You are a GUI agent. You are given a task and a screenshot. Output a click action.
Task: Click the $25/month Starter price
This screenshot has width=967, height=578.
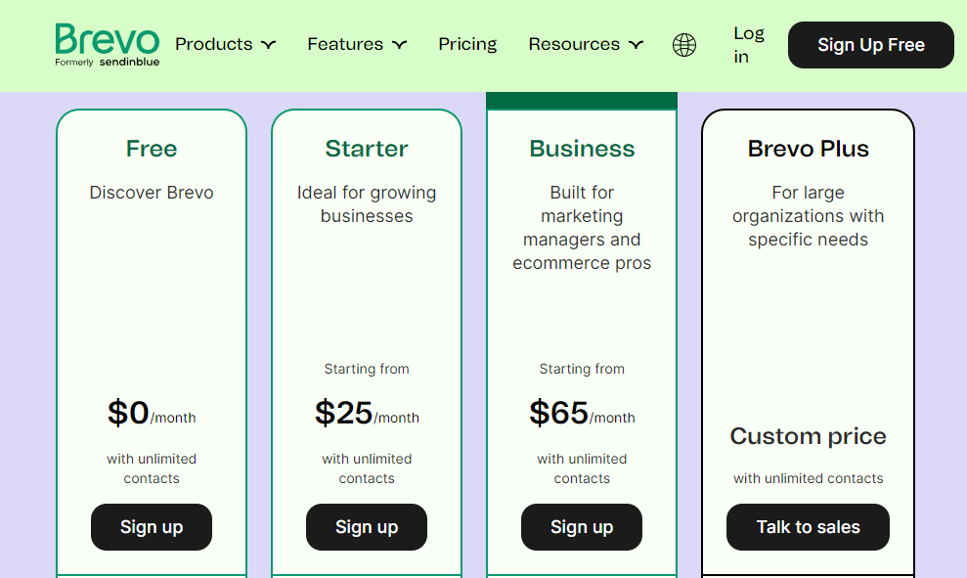click(x=367, y=414)
